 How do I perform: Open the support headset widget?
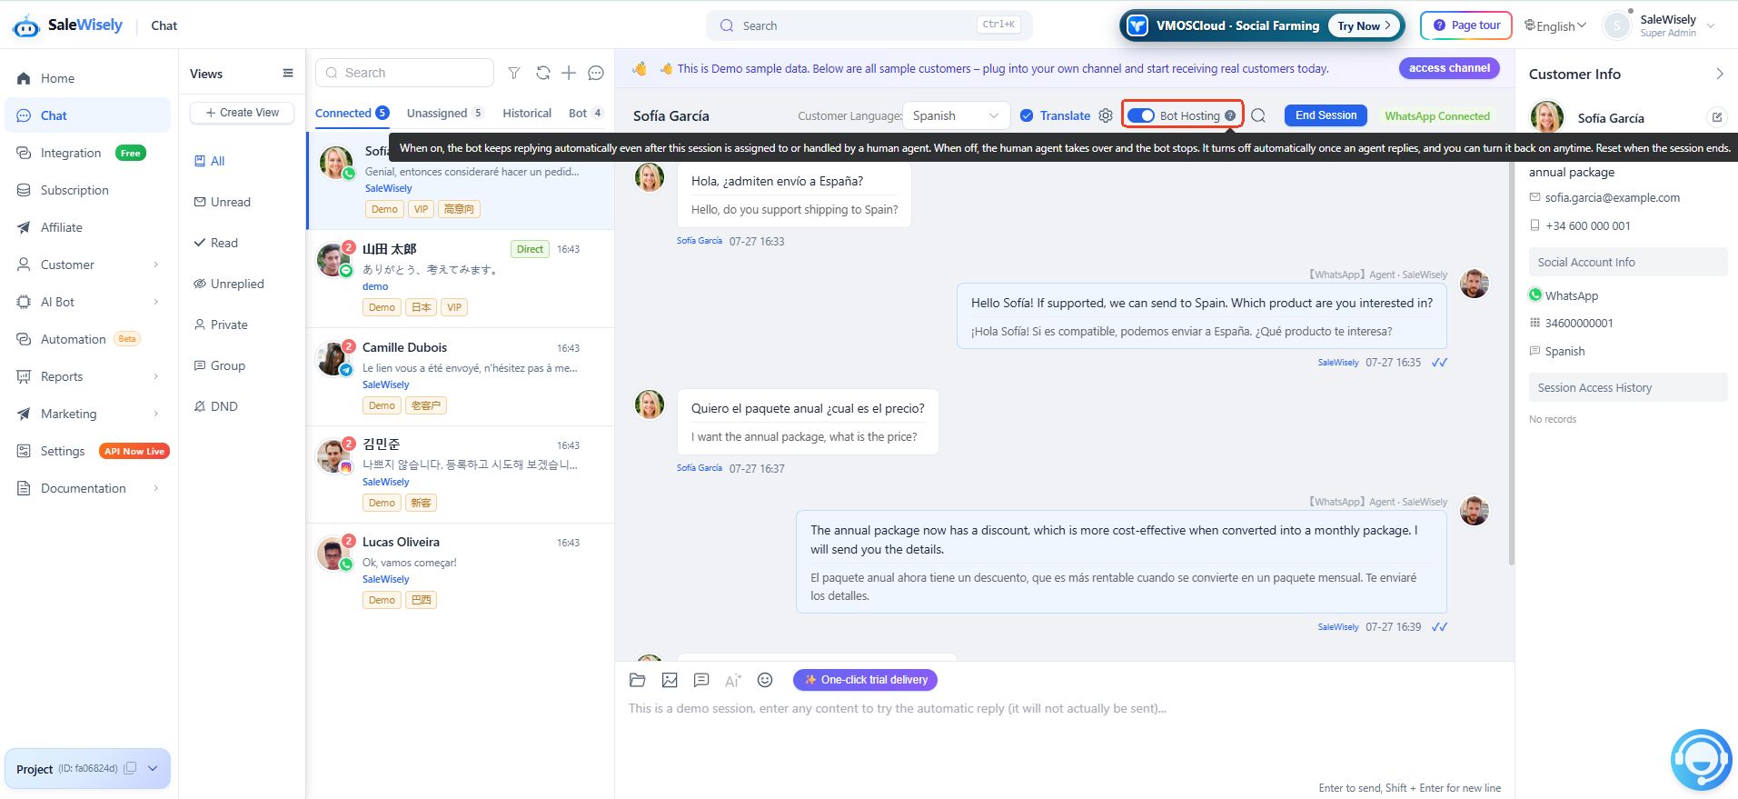pos(1701,760)
